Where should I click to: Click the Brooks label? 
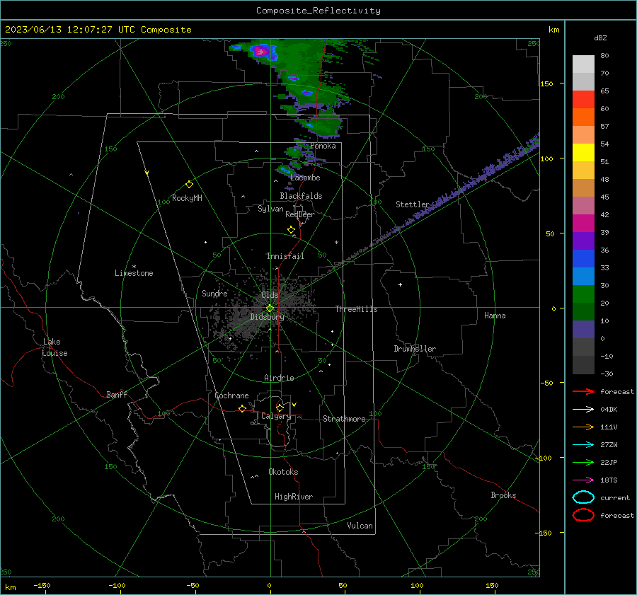pyautogui.click(x=503, y=495)
